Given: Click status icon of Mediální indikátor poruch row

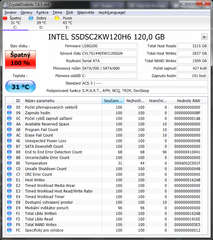Looking at the screenshot, I should tap(9, 208).
